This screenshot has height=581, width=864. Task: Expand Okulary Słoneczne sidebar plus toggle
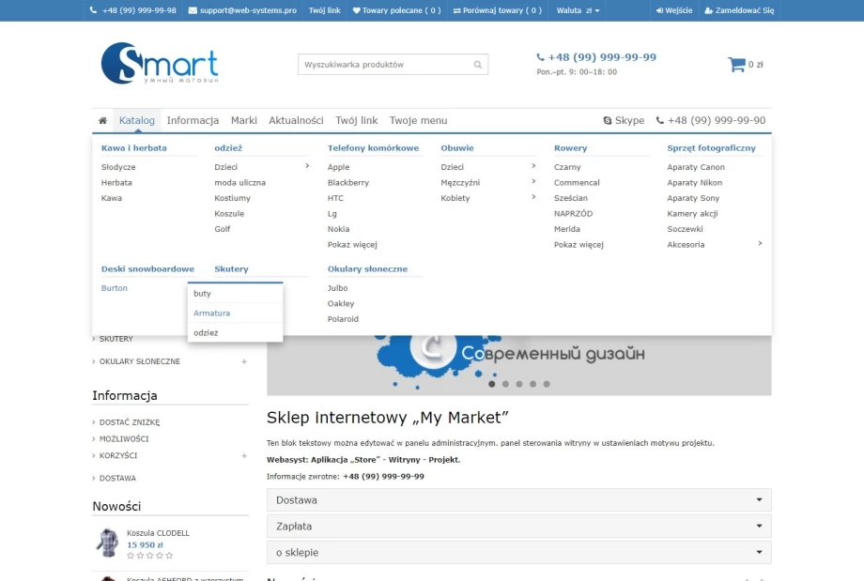click(244, 361)
